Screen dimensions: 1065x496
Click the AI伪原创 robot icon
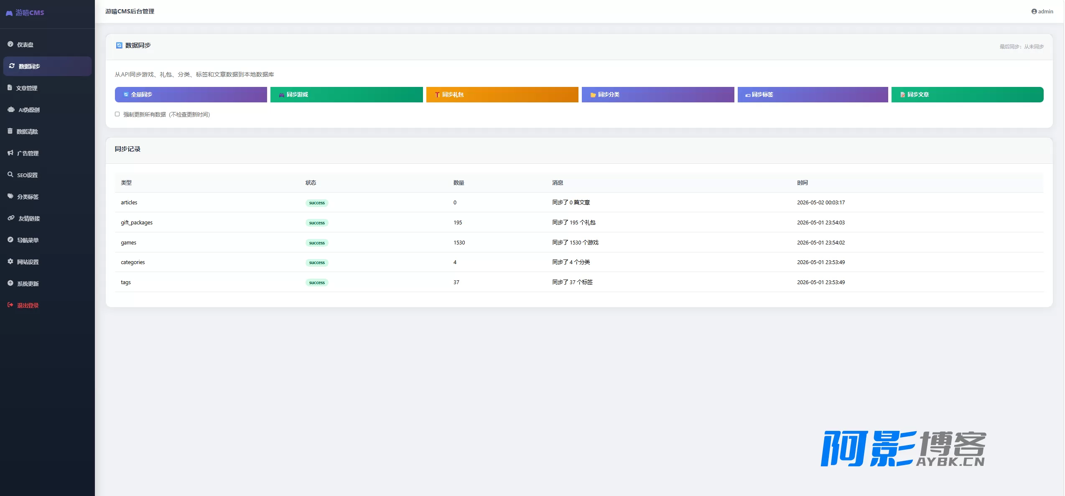(x=11, y=109)
